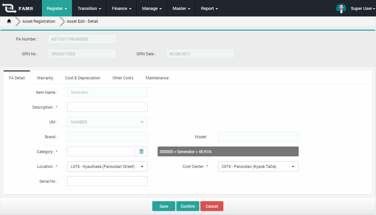376x215 pixels.
Task: Open the Report menu
Action: point(209,8)
